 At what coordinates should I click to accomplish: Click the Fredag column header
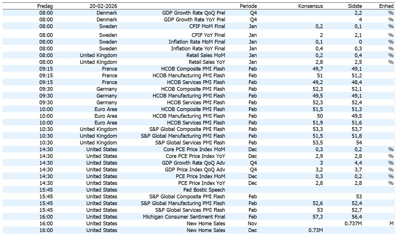pyautogui.click(x=45, y=6)
